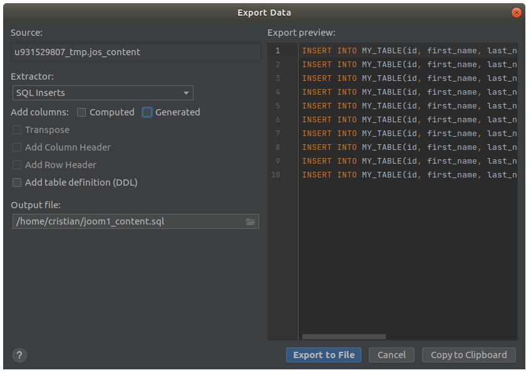
Task: Open the output file folder browser
Action: tap(250, 221)
